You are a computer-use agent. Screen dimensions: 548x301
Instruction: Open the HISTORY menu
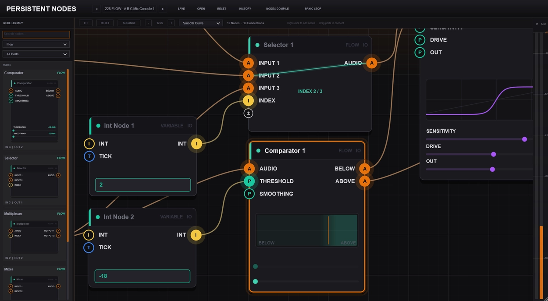coord(245,9)
